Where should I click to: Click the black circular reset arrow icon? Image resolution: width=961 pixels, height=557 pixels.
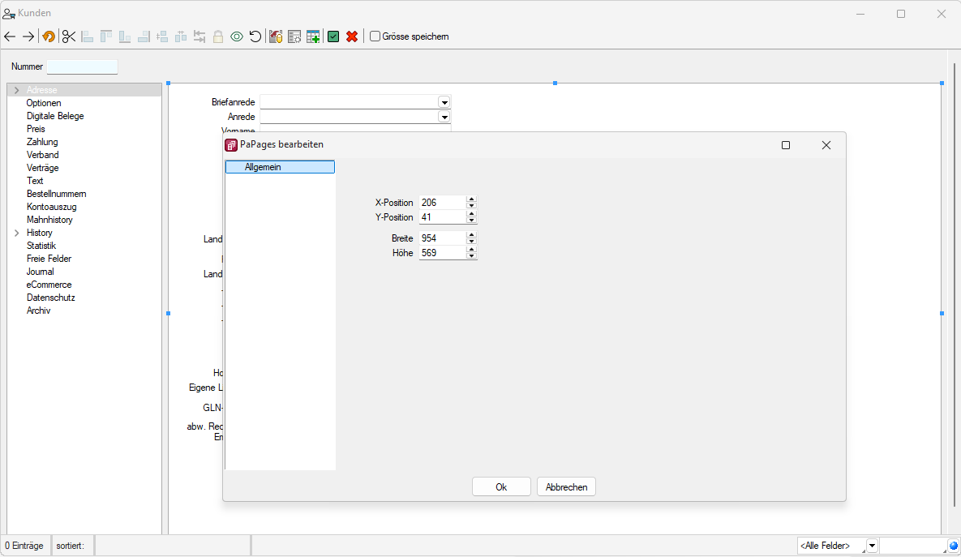255,36
